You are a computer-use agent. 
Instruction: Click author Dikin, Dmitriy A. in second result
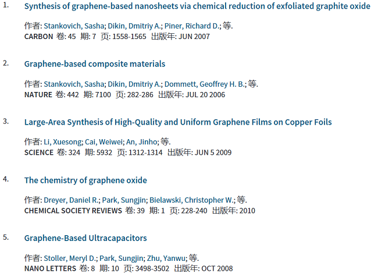point(134,84)
